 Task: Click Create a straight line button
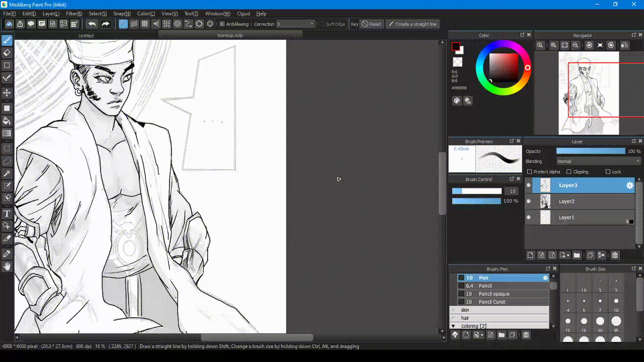[412, 24]
